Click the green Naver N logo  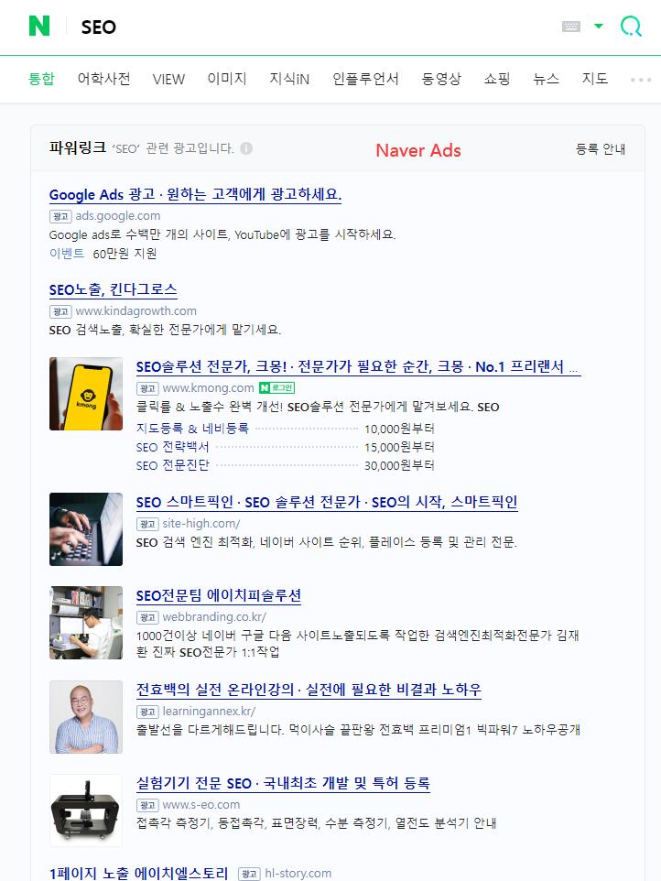point(39,26)
